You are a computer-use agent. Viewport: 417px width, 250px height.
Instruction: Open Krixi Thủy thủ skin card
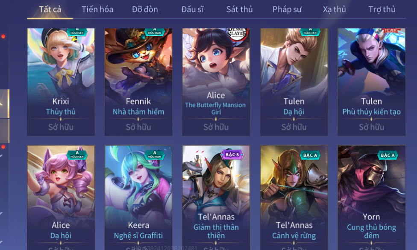pyautogui.click(x=61, y=82)
